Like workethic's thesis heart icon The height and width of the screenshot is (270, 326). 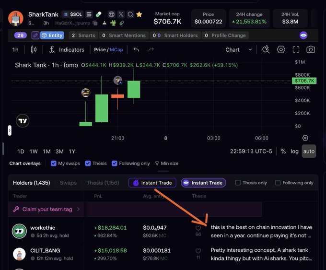click(198, 228)
